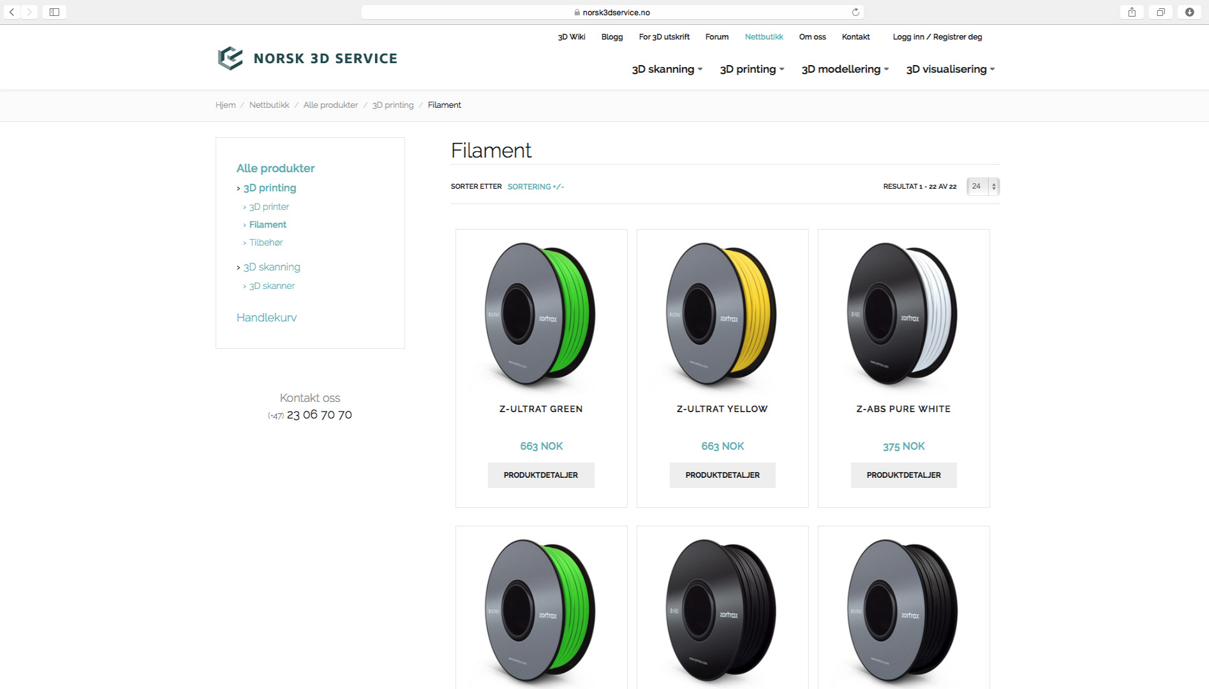The image size is (1209, 689).
Task: Click the second-row green filament spool image
Action: (x=541, y=611)
